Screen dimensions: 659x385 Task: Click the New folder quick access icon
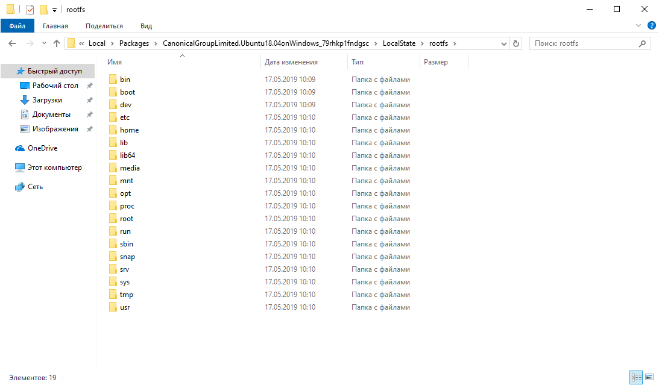point(43,9)
